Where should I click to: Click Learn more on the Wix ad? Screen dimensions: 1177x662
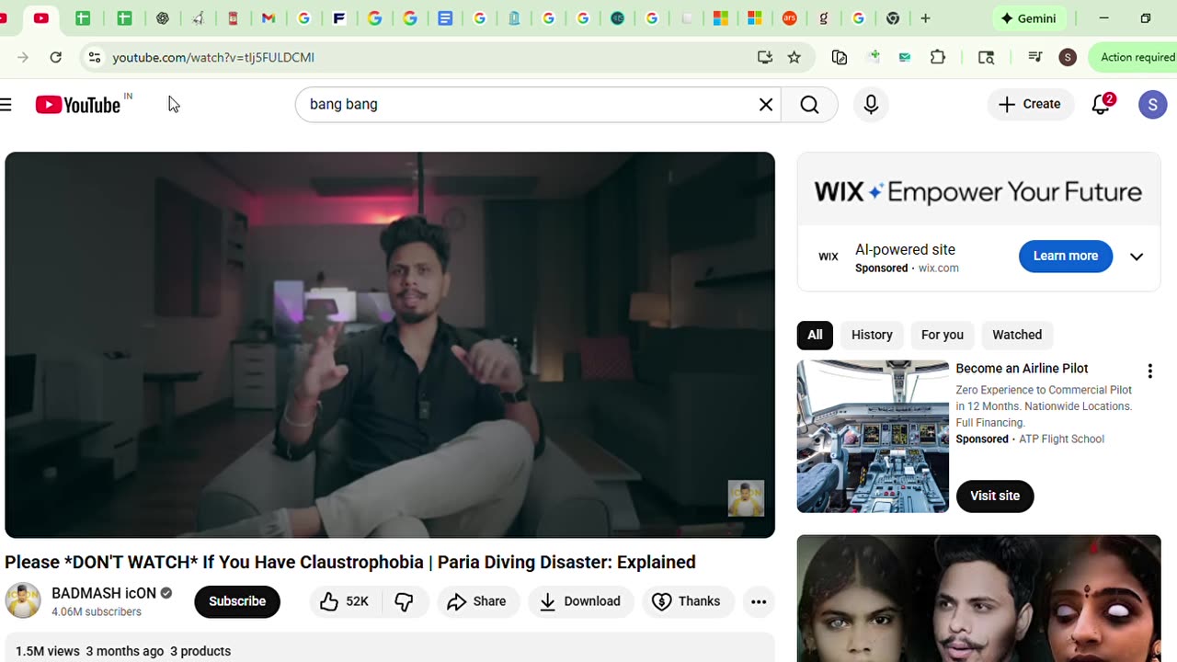pyautogui.click(x=1066, y=256)
